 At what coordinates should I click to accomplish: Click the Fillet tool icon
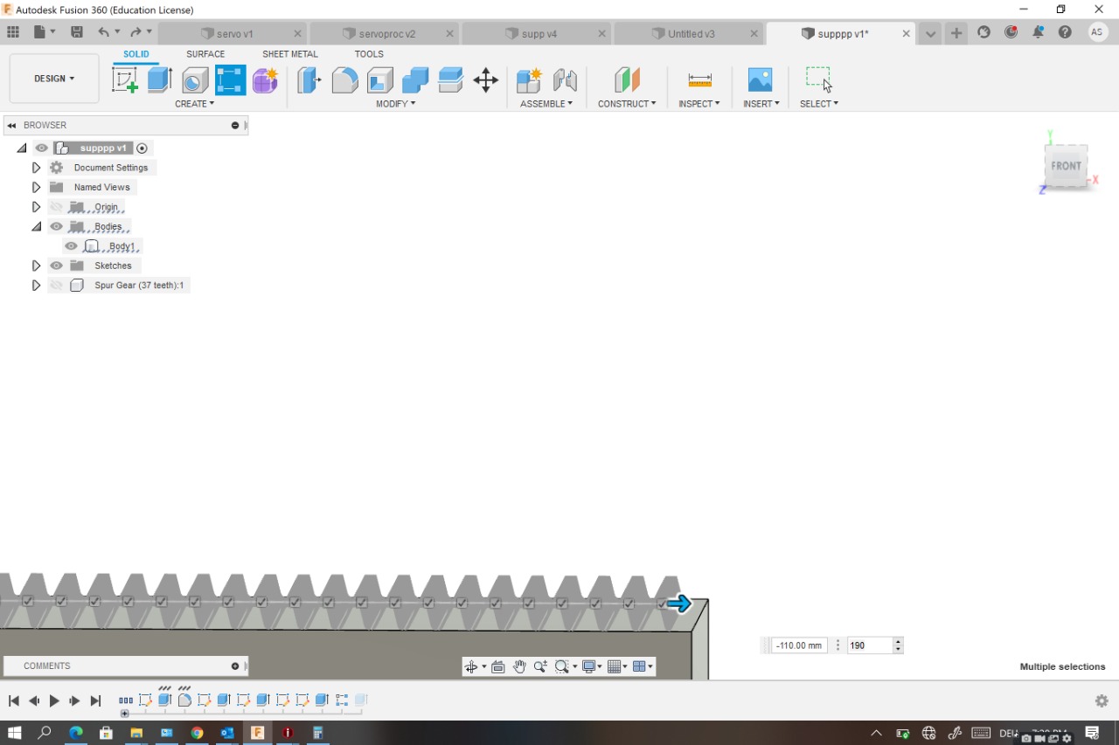pyautogui.click(x=344, y=80)
